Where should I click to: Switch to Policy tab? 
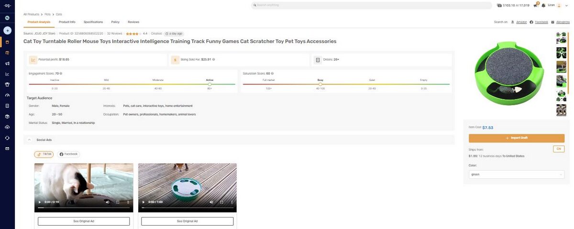coord(115,22)
